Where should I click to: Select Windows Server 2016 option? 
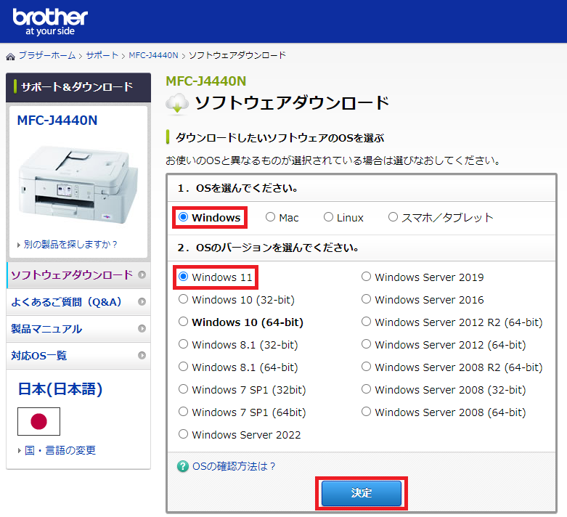tap(367, 299)
